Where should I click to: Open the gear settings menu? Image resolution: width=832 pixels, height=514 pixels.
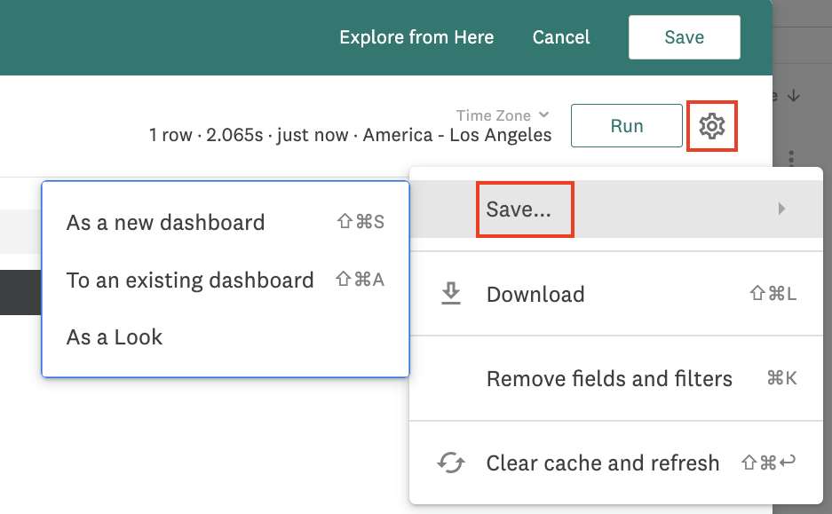[x=711, y=126]
